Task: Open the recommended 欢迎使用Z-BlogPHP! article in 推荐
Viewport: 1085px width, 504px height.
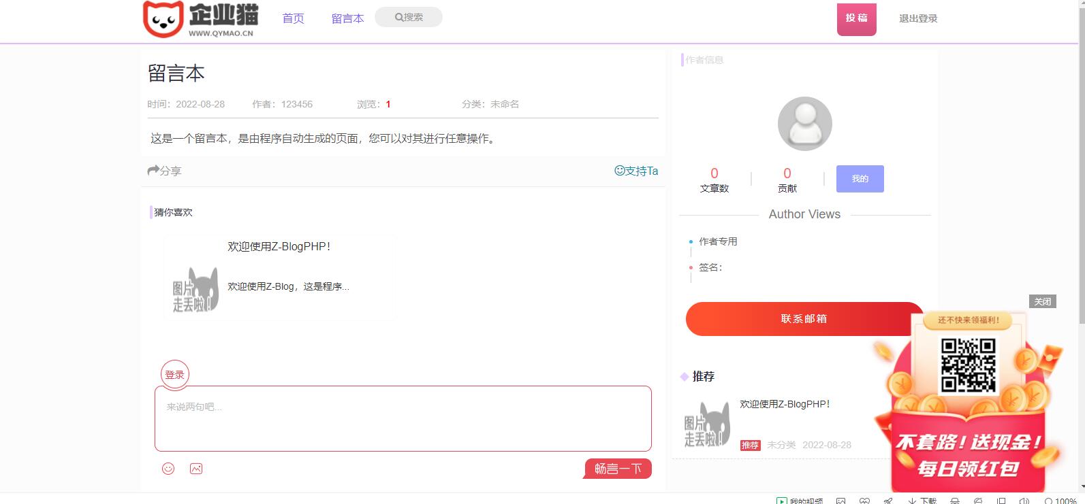Action: pyautogui.click(x=785, y=404)
